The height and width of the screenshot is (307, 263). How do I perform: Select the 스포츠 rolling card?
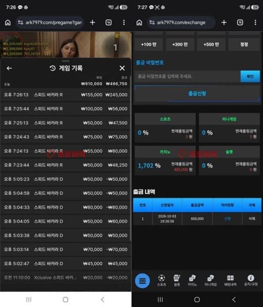(165, 128)
